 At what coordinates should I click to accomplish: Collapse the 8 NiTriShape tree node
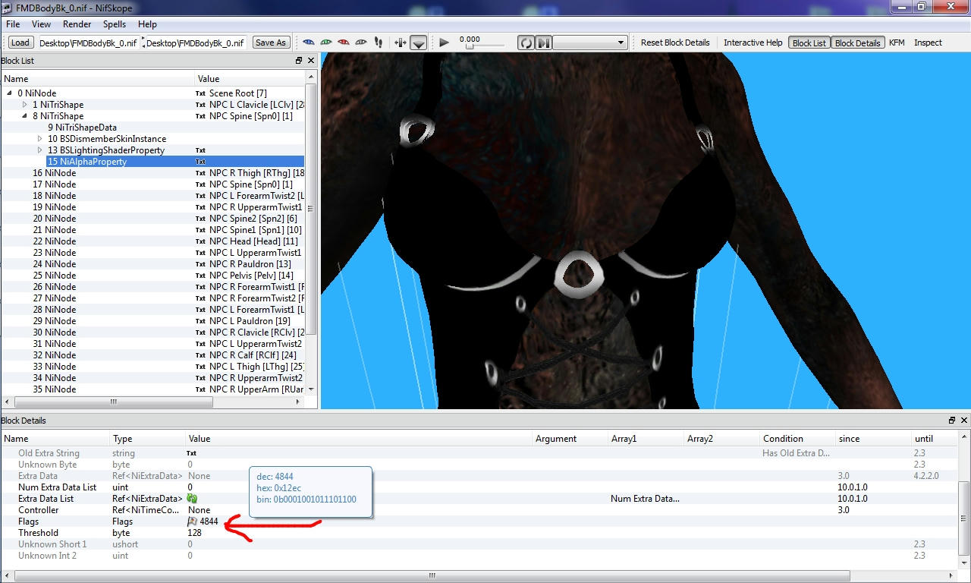point(25,116)
